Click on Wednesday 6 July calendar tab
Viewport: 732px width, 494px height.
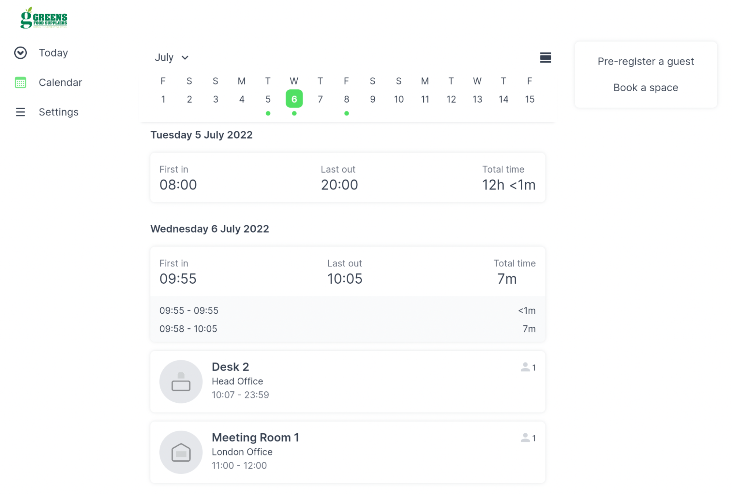coord(294,98)
